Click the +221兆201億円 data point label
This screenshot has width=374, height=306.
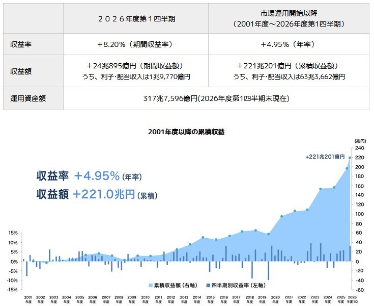(325, 157)
